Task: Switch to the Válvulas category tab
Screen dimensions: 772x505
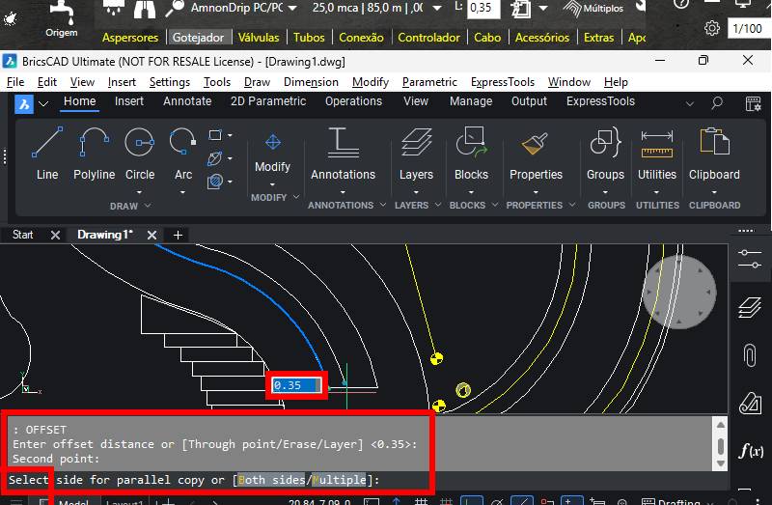Action: tap(258, 38)
